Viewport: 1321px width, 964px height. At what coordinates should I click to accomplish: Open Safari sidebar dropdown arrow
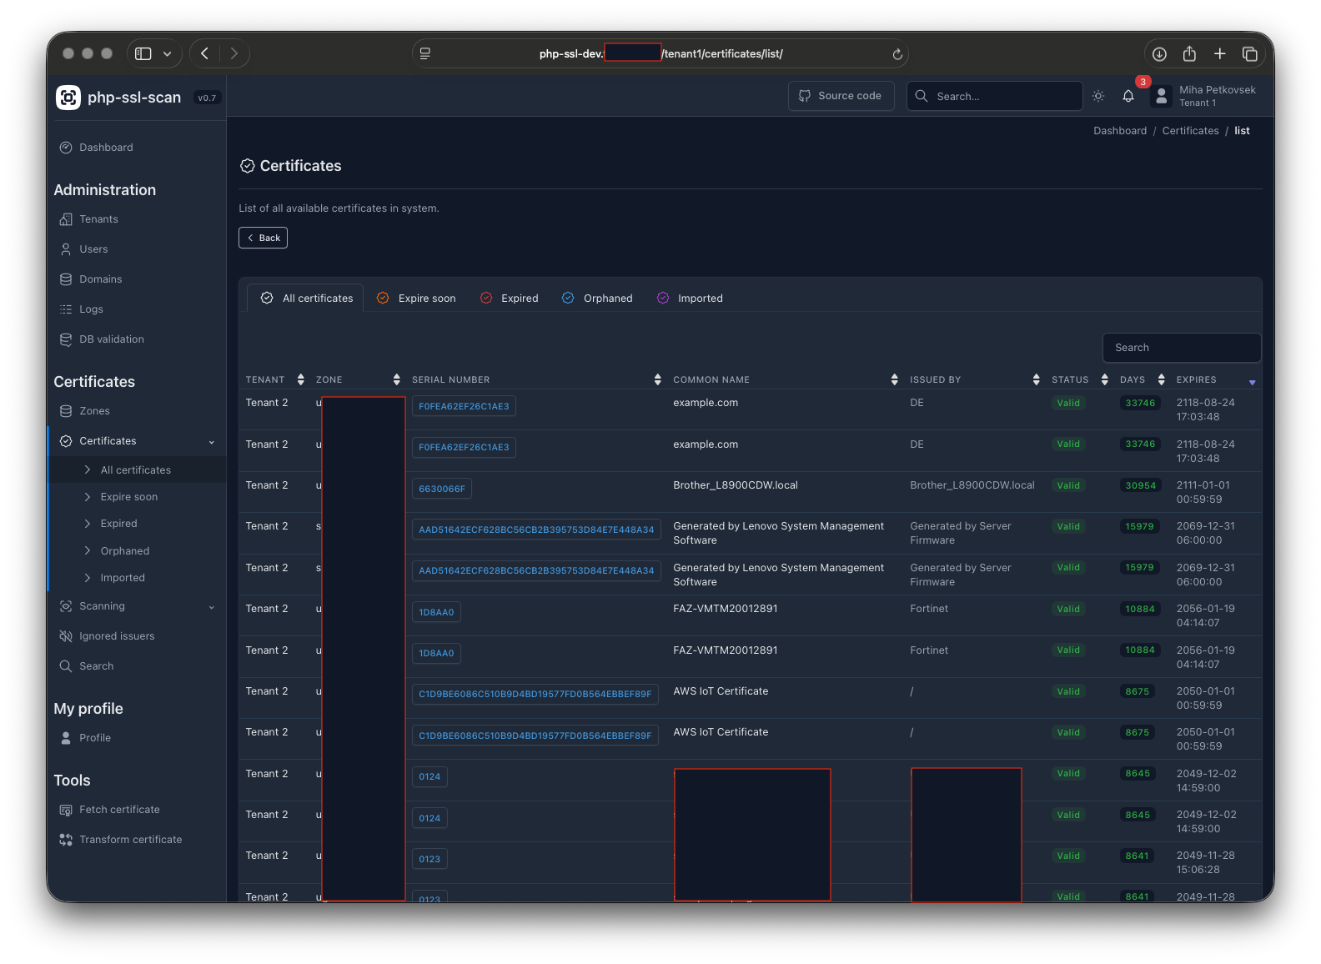(x=167, y=54)
